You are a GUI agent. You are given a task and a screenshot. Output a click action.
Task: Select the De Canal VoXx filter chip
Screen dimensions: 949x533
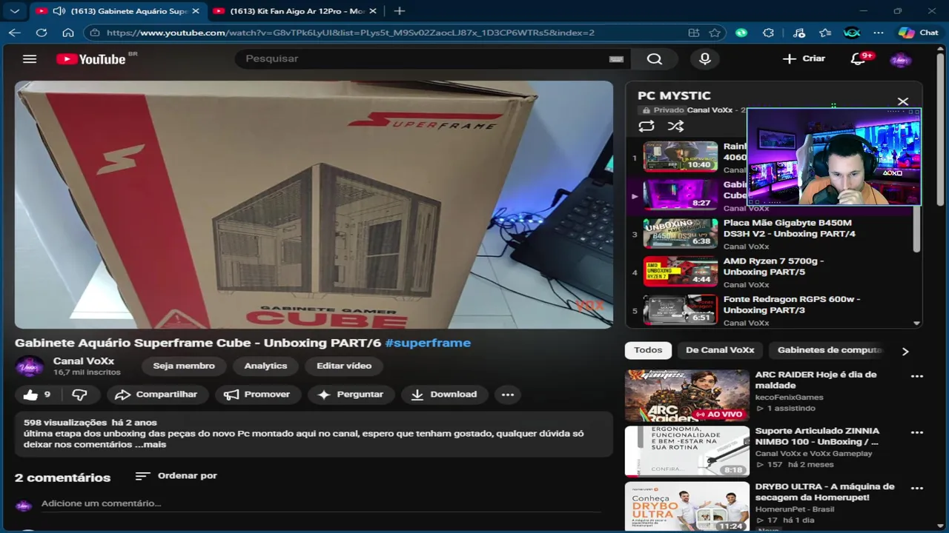coord(720,350)
